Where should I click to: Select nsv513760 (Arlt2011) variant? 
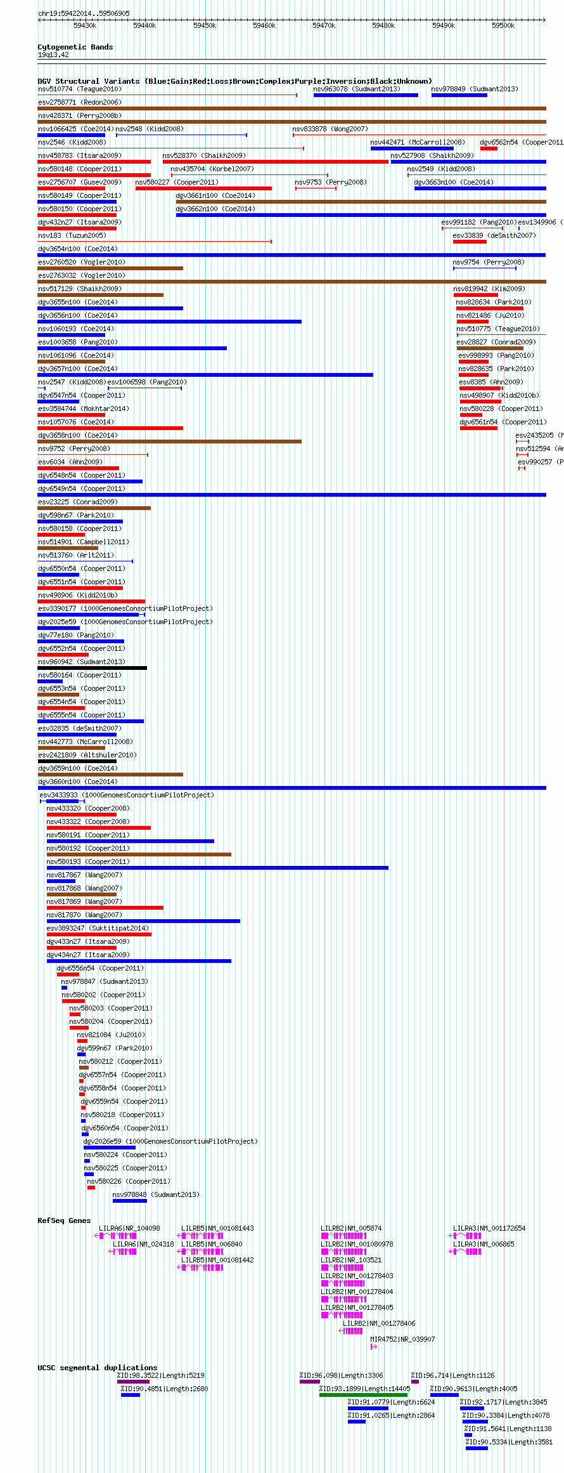[76, 555]
